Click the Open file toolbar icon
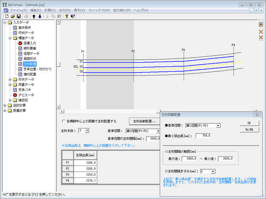 click(x=13, y=16)
